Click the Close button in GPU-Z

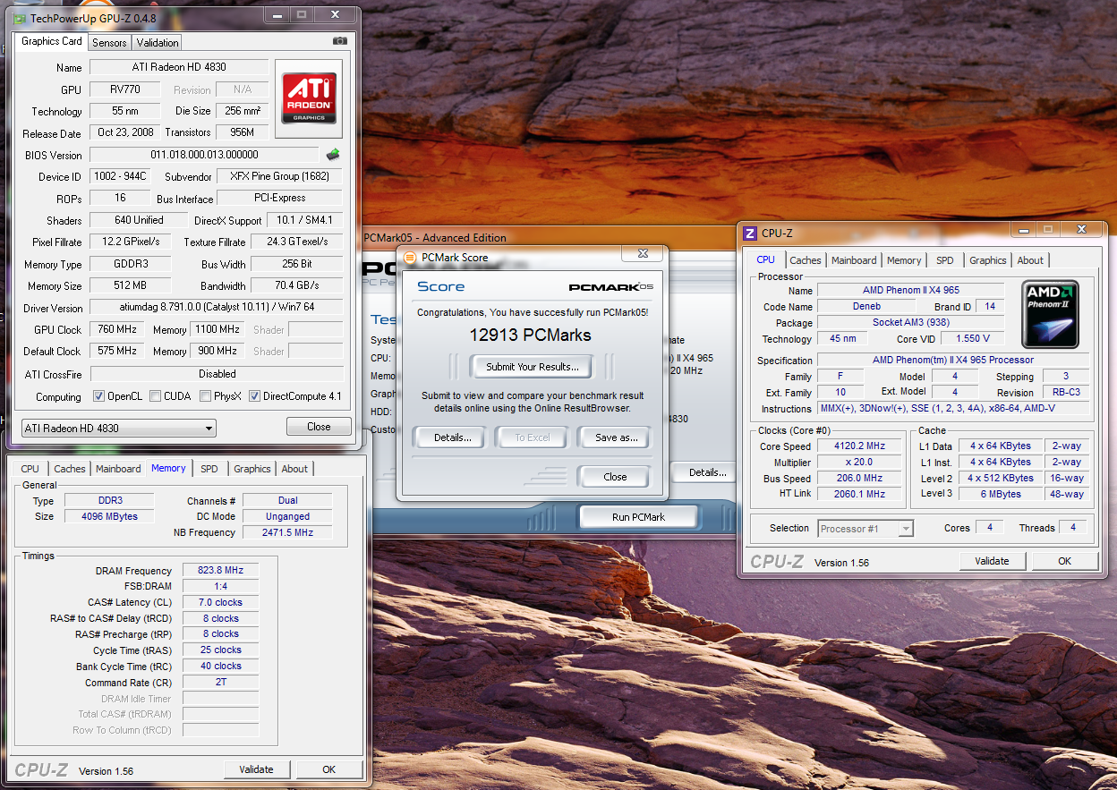pos(319,427)
